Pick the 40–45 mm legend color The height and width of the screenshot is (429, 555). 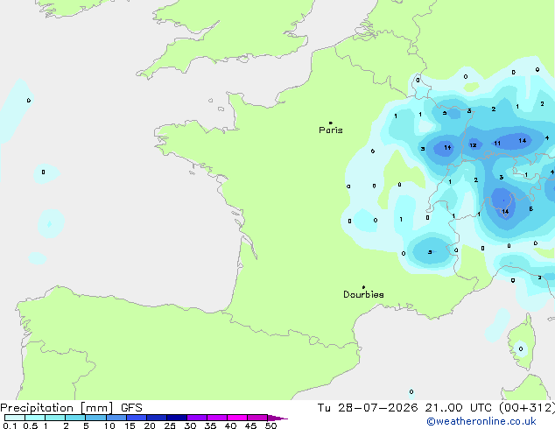click(237, 418)
